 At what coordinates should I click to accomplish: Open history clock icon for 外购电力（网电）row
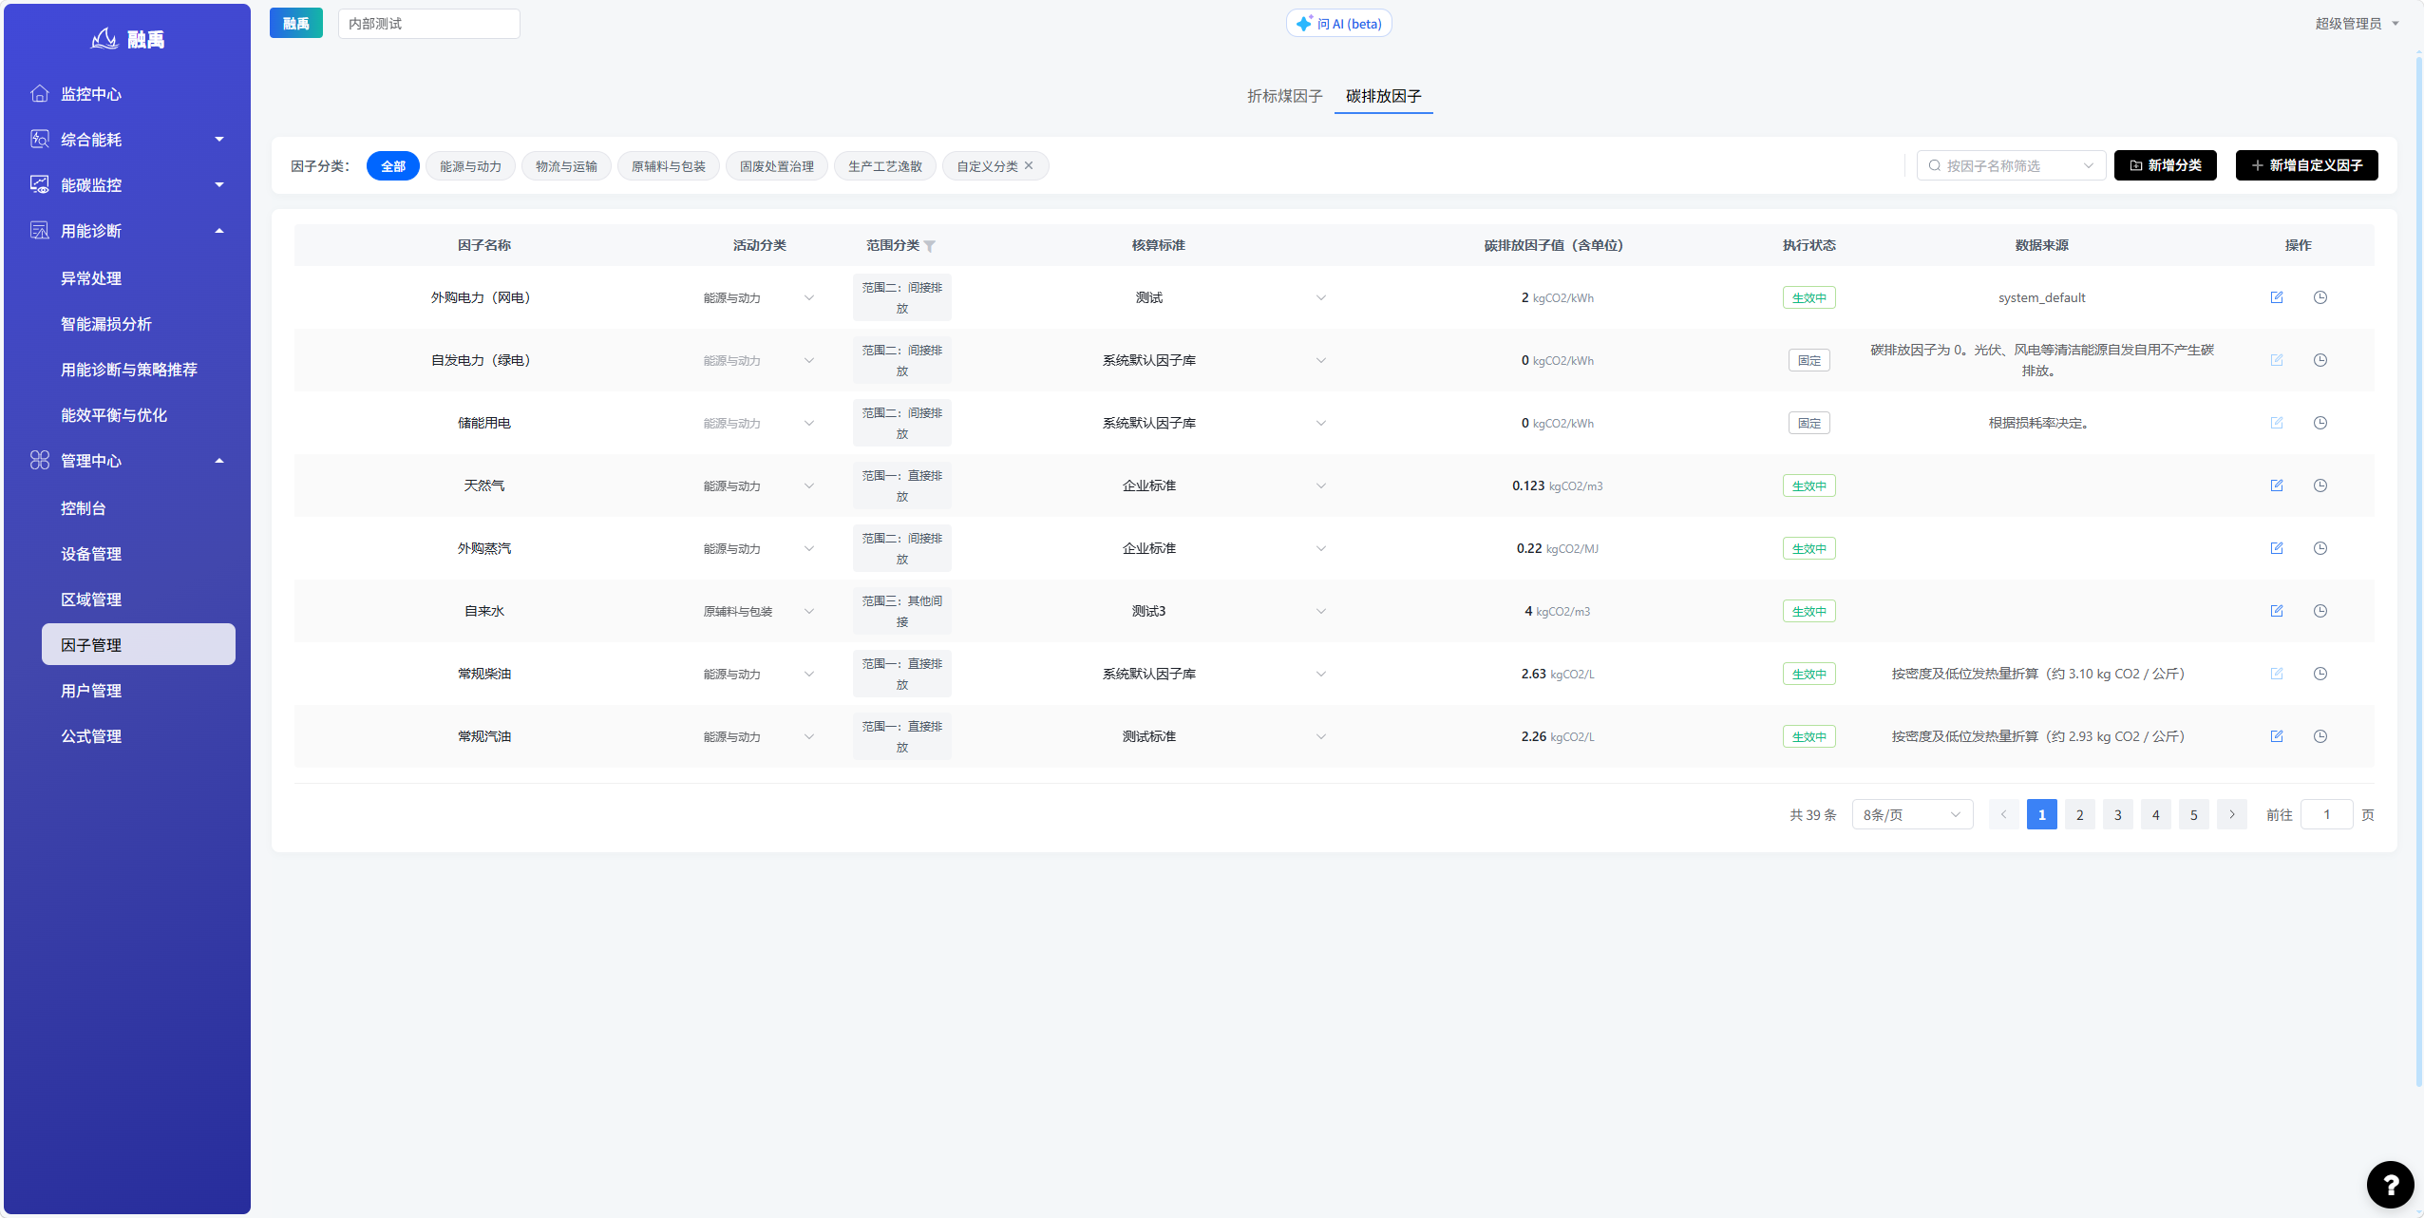coord(2320,297)
